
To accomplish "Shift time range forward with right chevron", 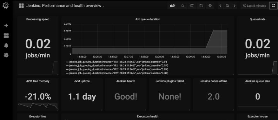I will click(235, 6).
